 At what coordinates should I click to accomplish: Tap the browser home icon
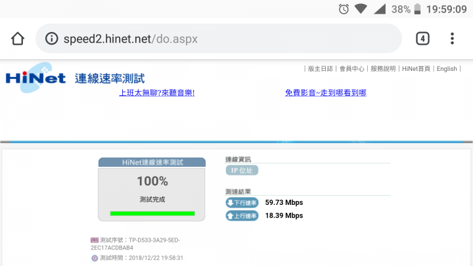18,39
